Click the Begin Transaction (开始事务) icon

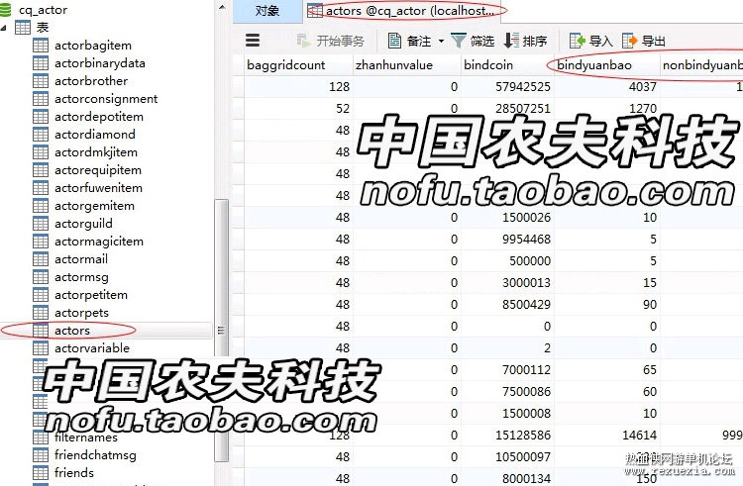(303, 41)
